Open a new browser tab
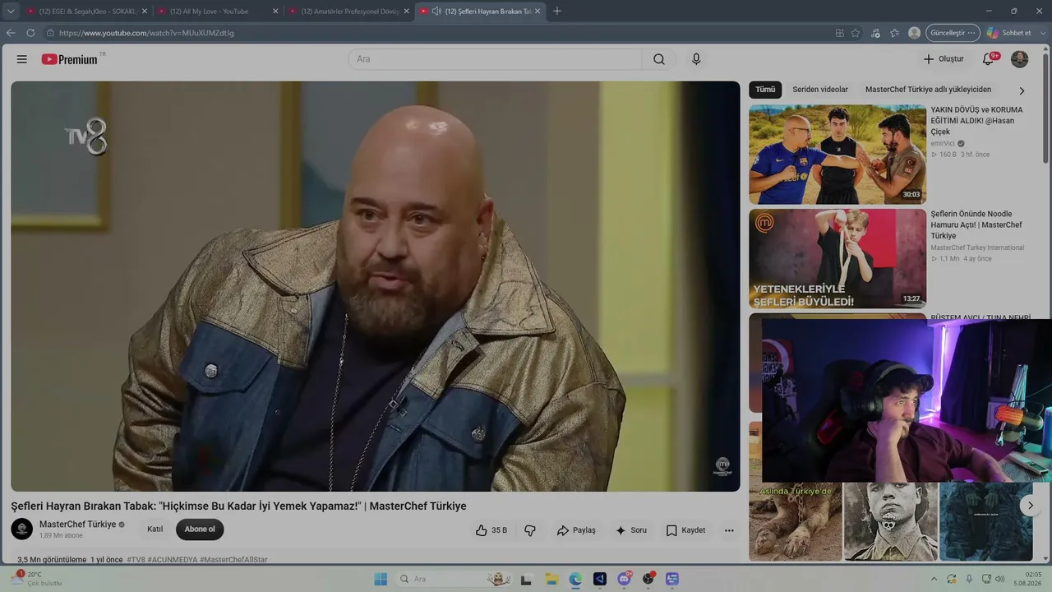 point(557,12)
